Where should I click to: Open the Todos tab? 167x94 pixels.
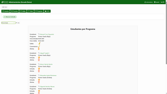pos(30,11)
